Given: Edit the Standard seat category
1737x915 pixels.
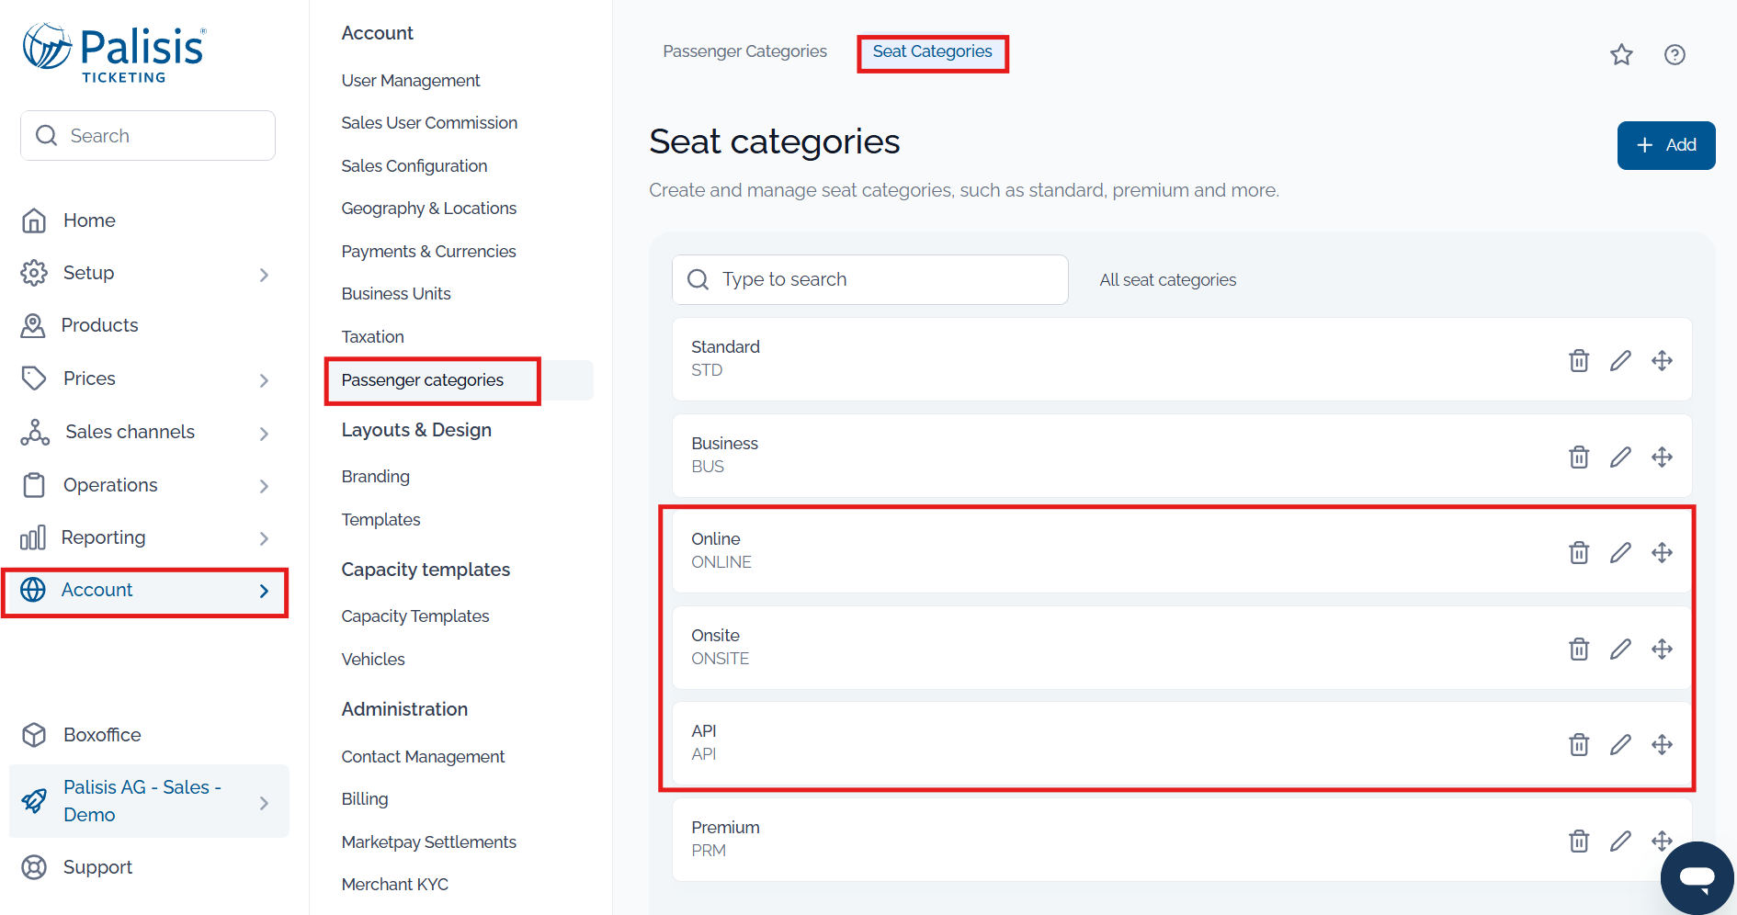Looking at the screenshot, I should coord(1620,360).
